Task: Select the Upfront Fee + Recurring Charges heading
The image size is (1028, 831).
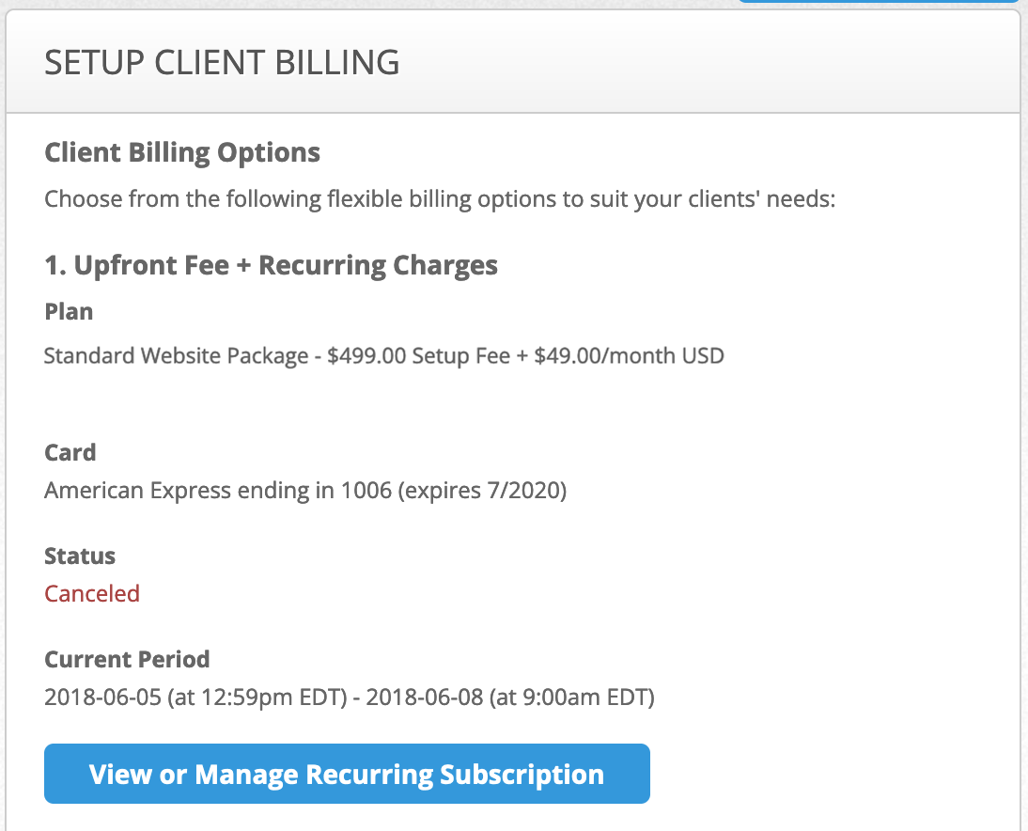Action: coord(271,265)
